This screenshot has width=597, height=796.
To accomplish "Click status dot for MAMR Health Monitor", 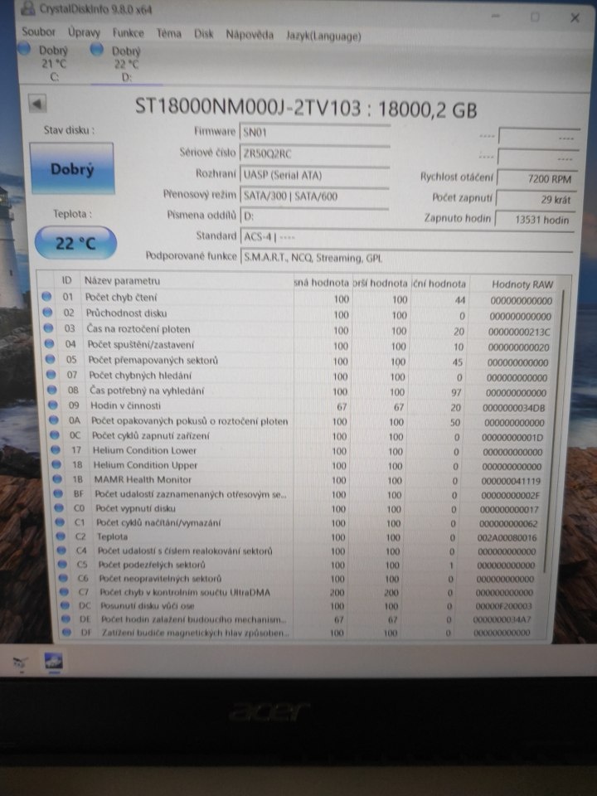I will click(x=57, y=478).
